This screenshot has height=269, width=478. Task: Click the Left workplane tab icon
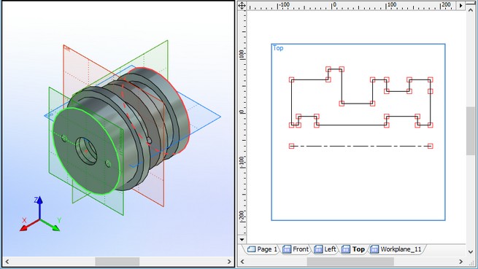[x=318, y=249]
